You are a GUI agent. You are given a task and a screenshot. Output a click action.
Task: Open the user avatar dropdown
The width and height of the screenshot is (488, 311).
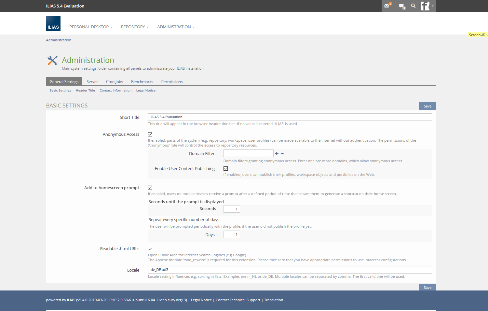tap(427, 6)
